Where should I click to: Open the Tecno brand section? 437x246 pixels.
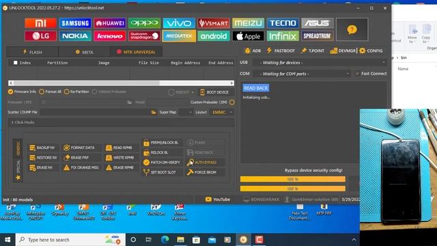283,23
